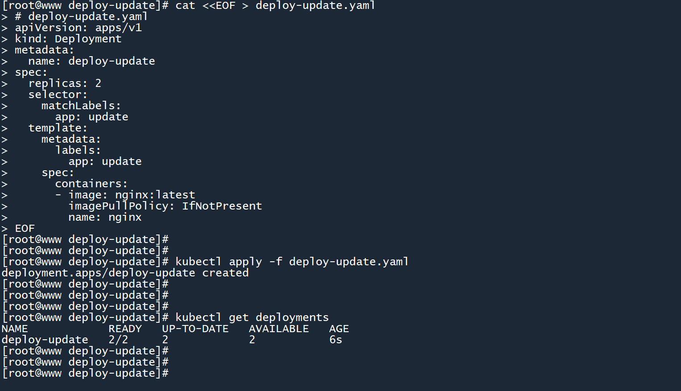
Task: Click the AVAILABLE column header
Action: [x=279, y=329]
